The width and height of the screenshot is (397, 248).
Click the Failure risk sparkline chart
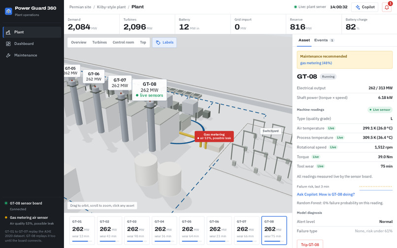click(x=376, y=187)
